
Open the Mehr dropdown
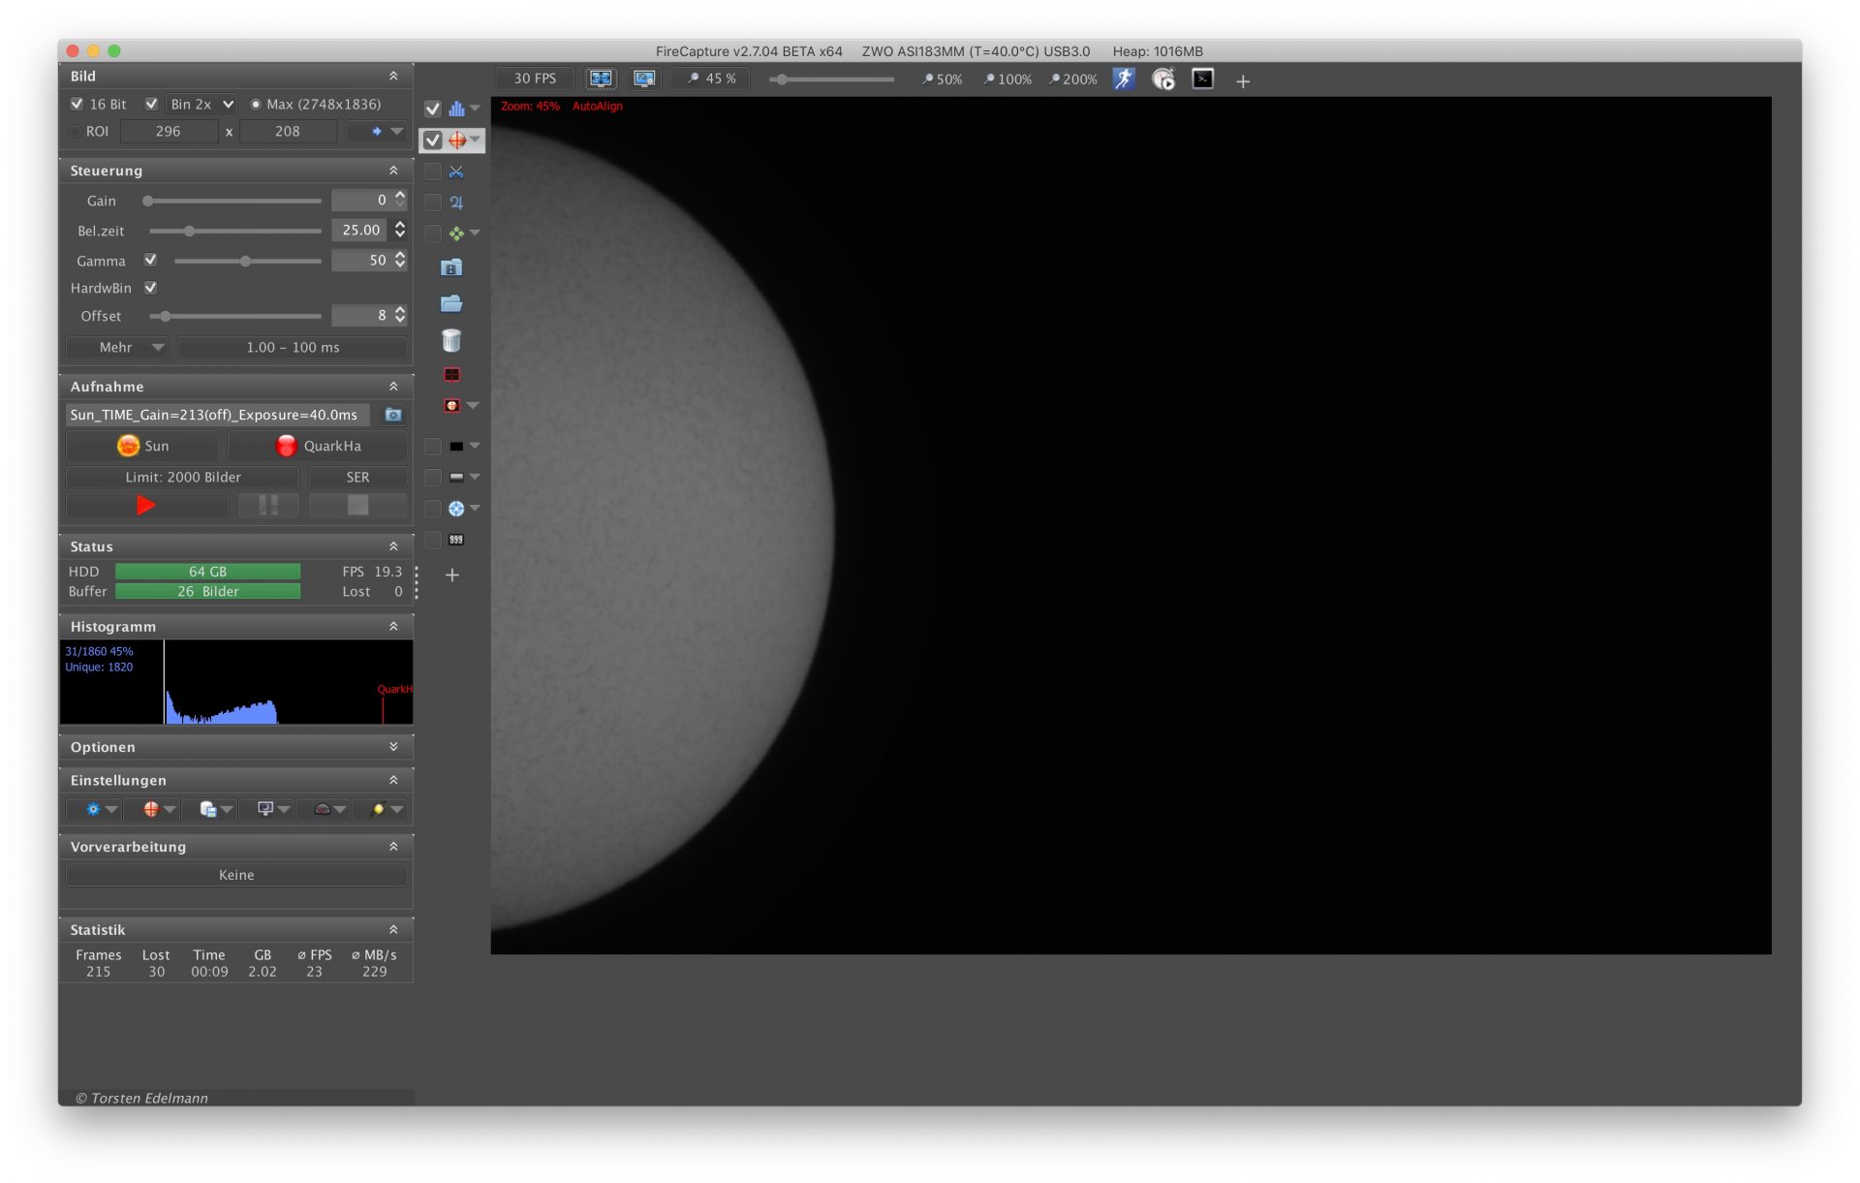(x=118, y=347)
